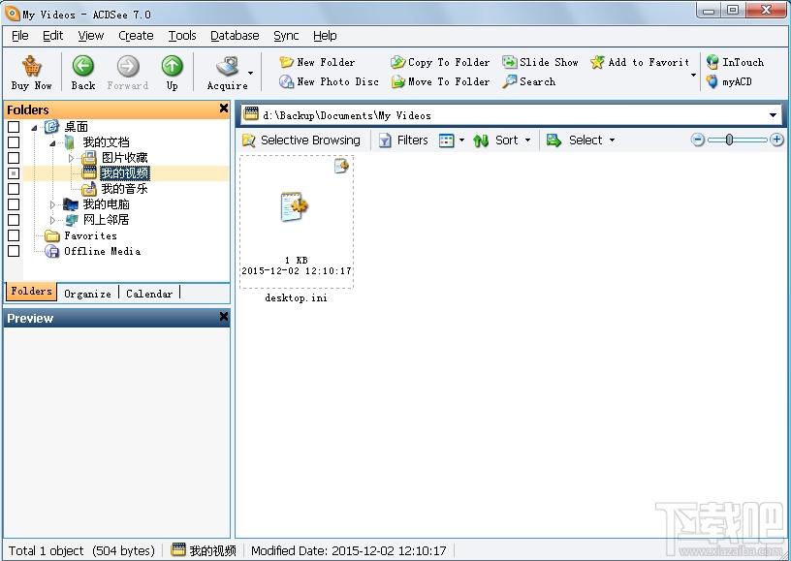Select 我的音乐 folder in tree

125,189
